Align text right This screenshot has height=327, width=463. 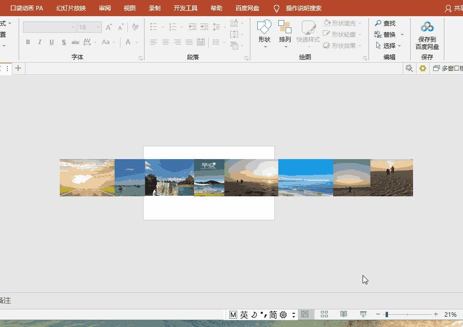pyautogui.click(x=177, y=42)
